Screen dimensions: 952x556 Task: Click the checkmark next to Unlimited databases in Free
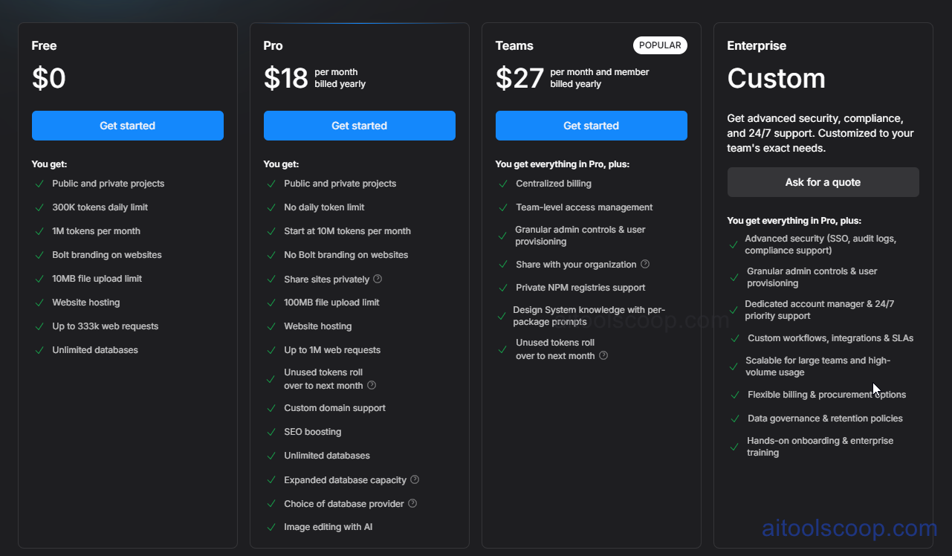[39, 349]
